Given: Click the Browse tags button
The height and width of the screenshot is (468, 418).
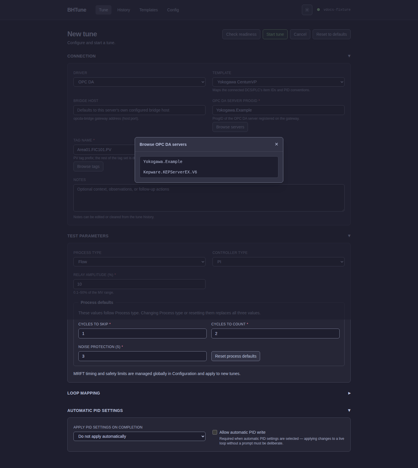Looking at the screenshot, I should (x=88, y=166).
